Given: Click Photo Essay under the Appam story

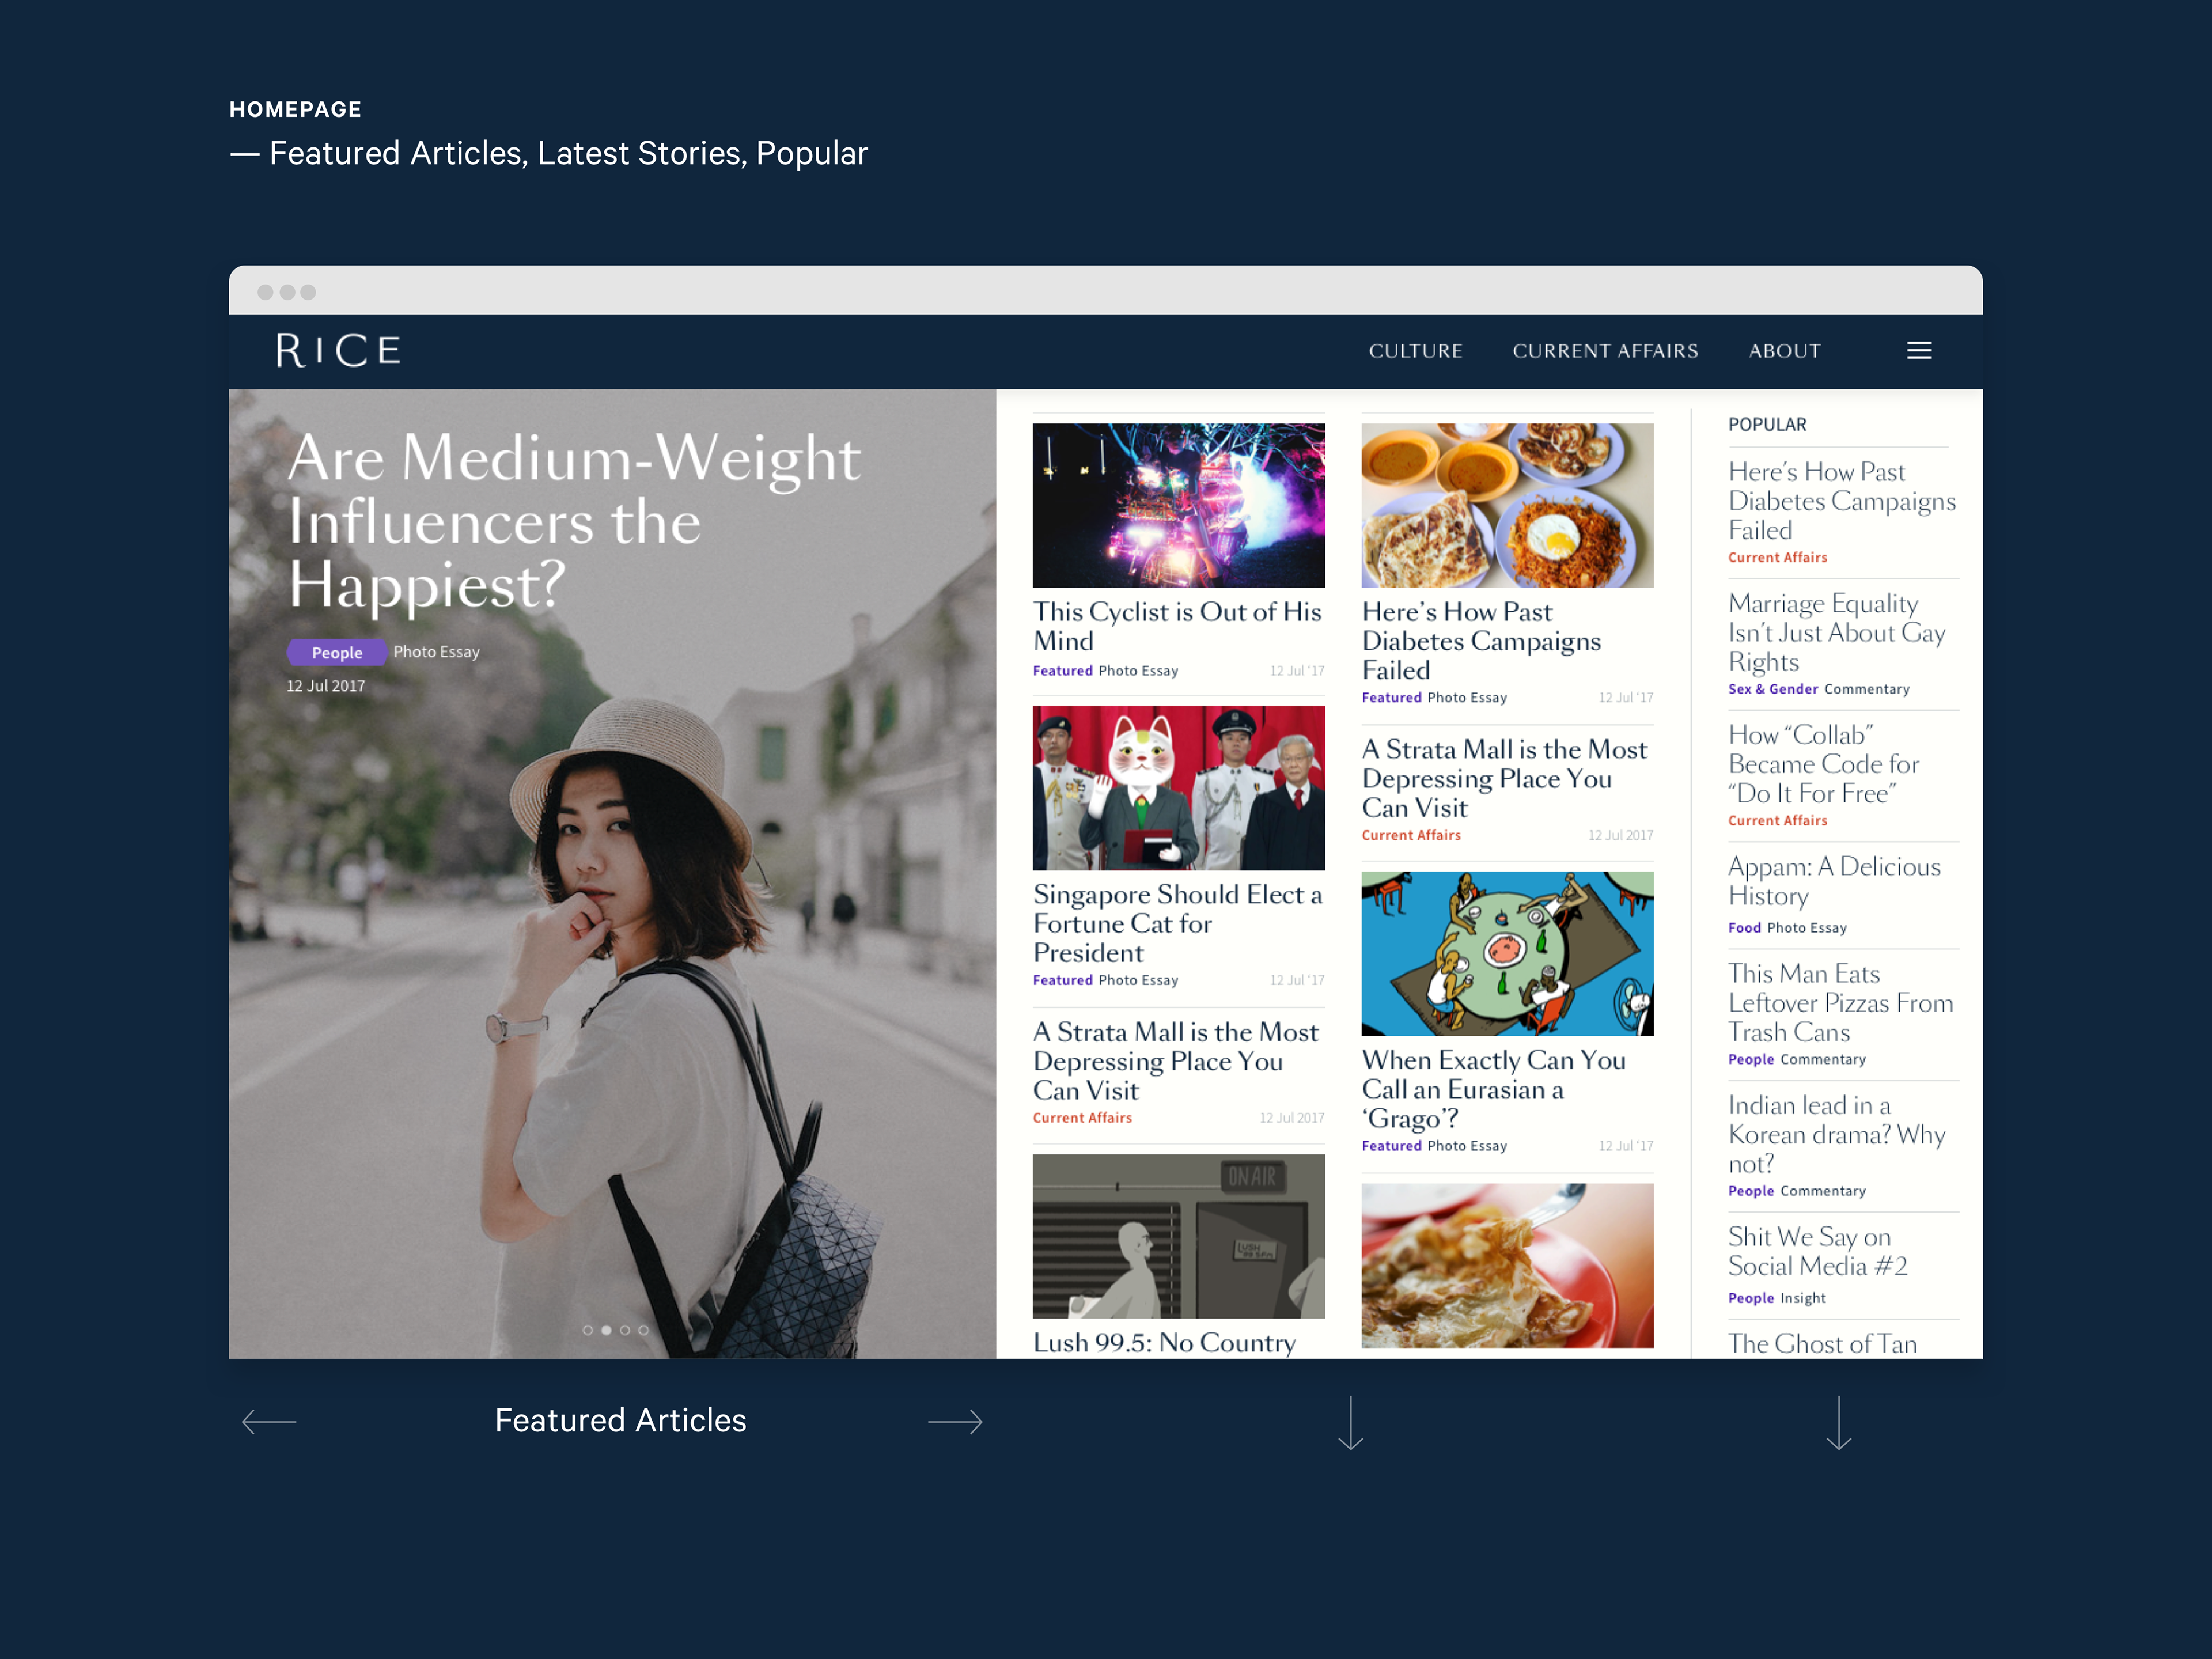Looking at the screenshot, I should tap(1806, 928).
